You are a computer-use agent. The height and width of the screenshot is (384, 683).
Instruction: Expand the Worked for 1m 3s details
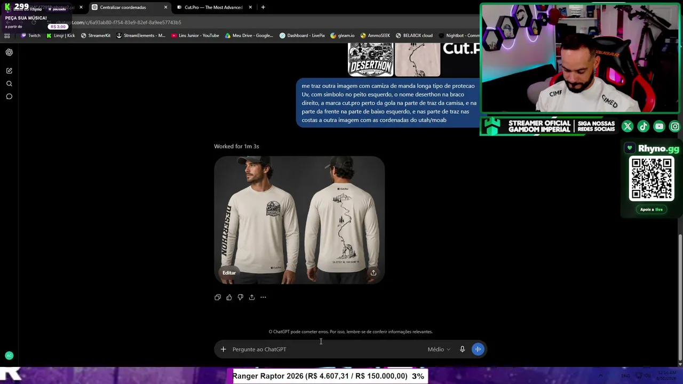coord(236,146)
